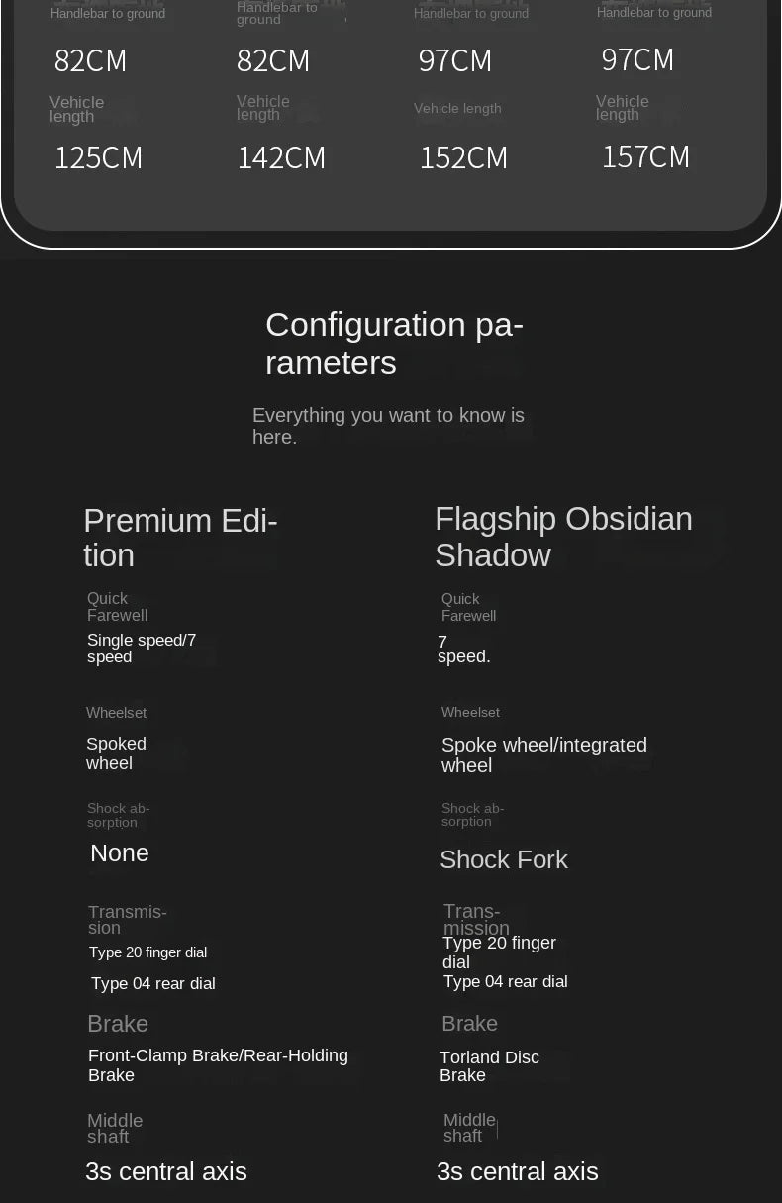Click the "Torland Disc Brake" value
The width and height of the screenshot is (782, 1203).
489,1066
